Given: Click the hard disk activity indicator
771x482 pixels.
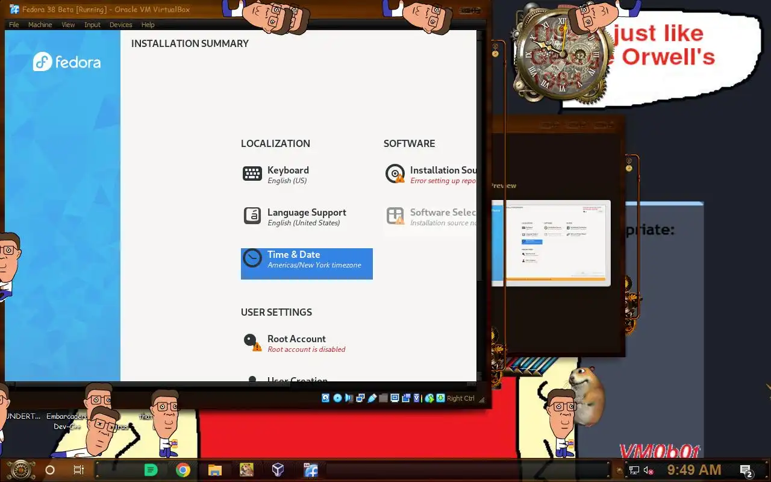Looking at the screenshot, I should (x=326, y=398).
